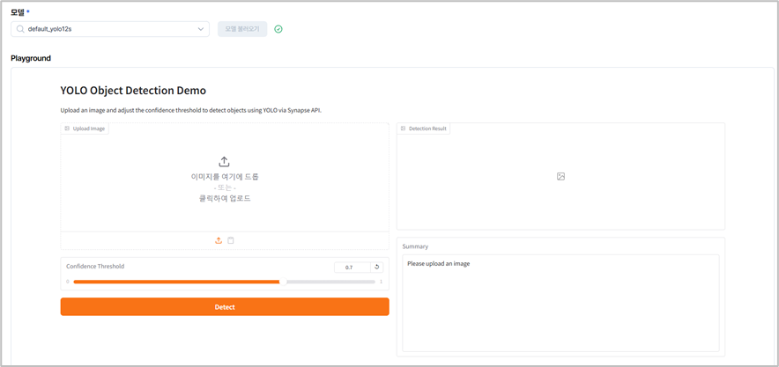
Task: Select the orange upload source icon
Action: click(x=218, y=240)
